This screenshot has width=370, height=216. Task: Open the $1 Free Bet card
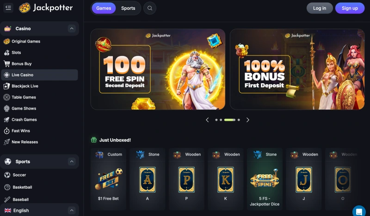click(108, 179)
